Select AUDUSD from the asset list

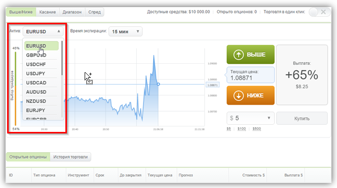click(x=42, y=92)
